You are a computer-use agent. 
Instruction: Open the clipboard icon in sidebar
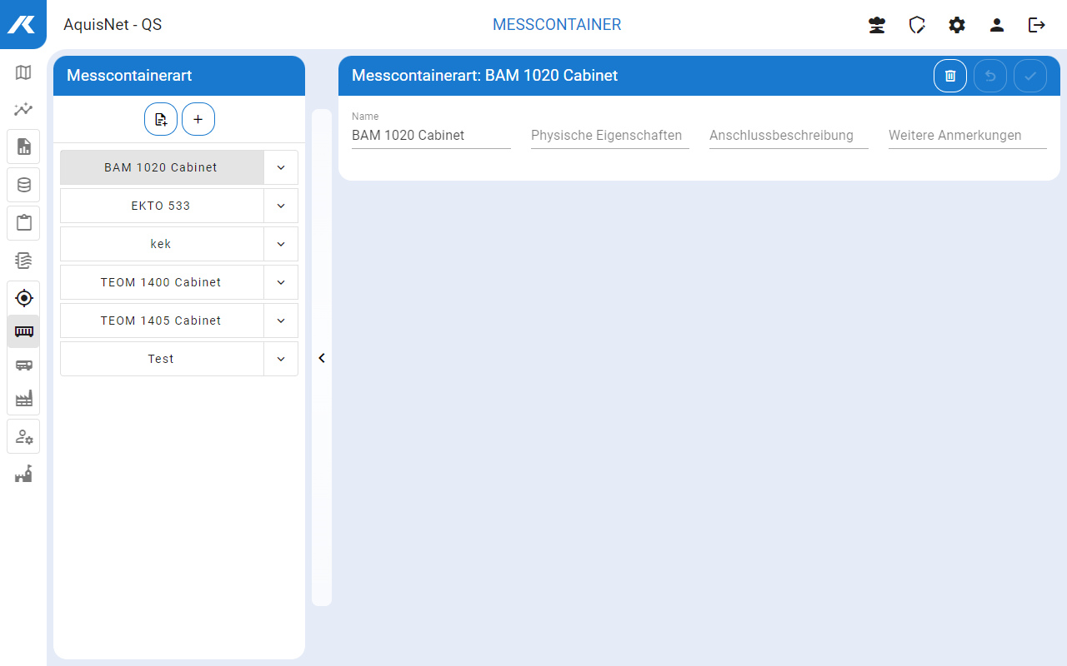point(23,223)
